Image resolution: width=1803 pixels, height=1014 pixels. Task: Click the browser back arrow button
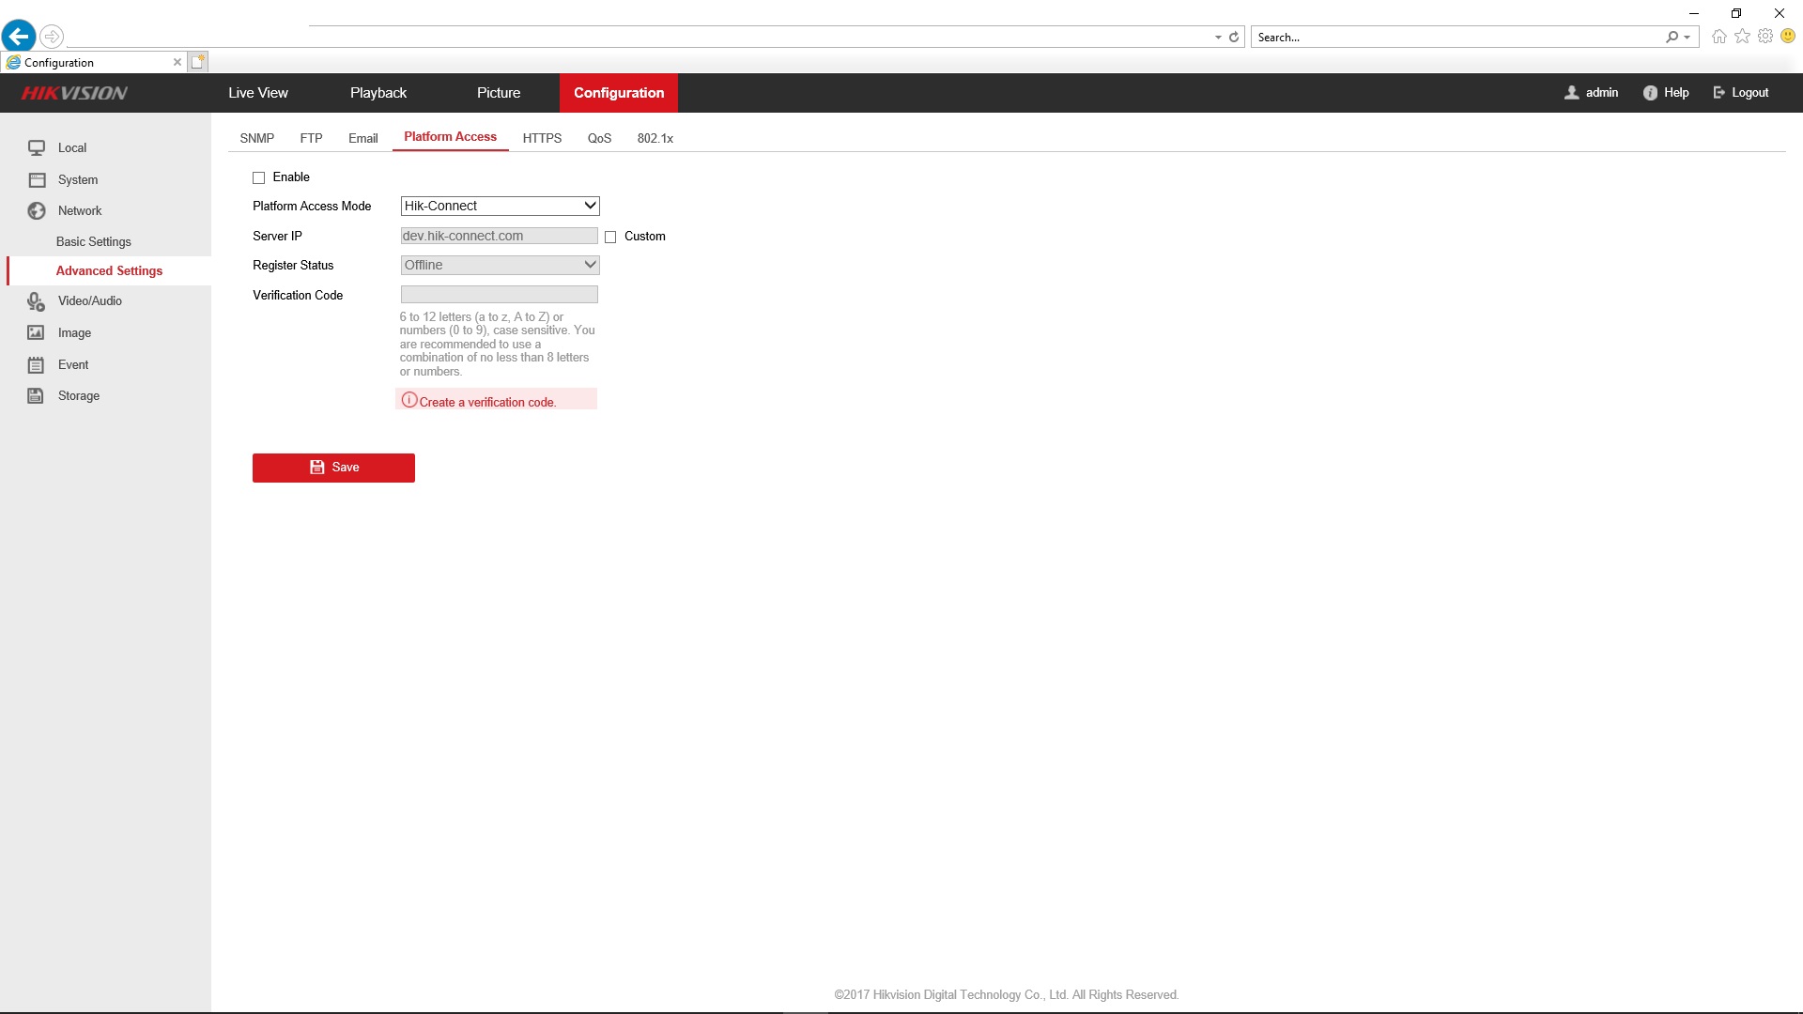click(x=19, y=37)
